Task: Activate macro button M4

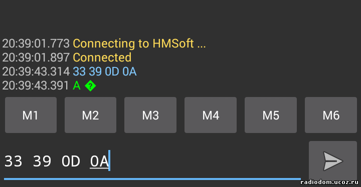Action: click(x=211, y=115)
